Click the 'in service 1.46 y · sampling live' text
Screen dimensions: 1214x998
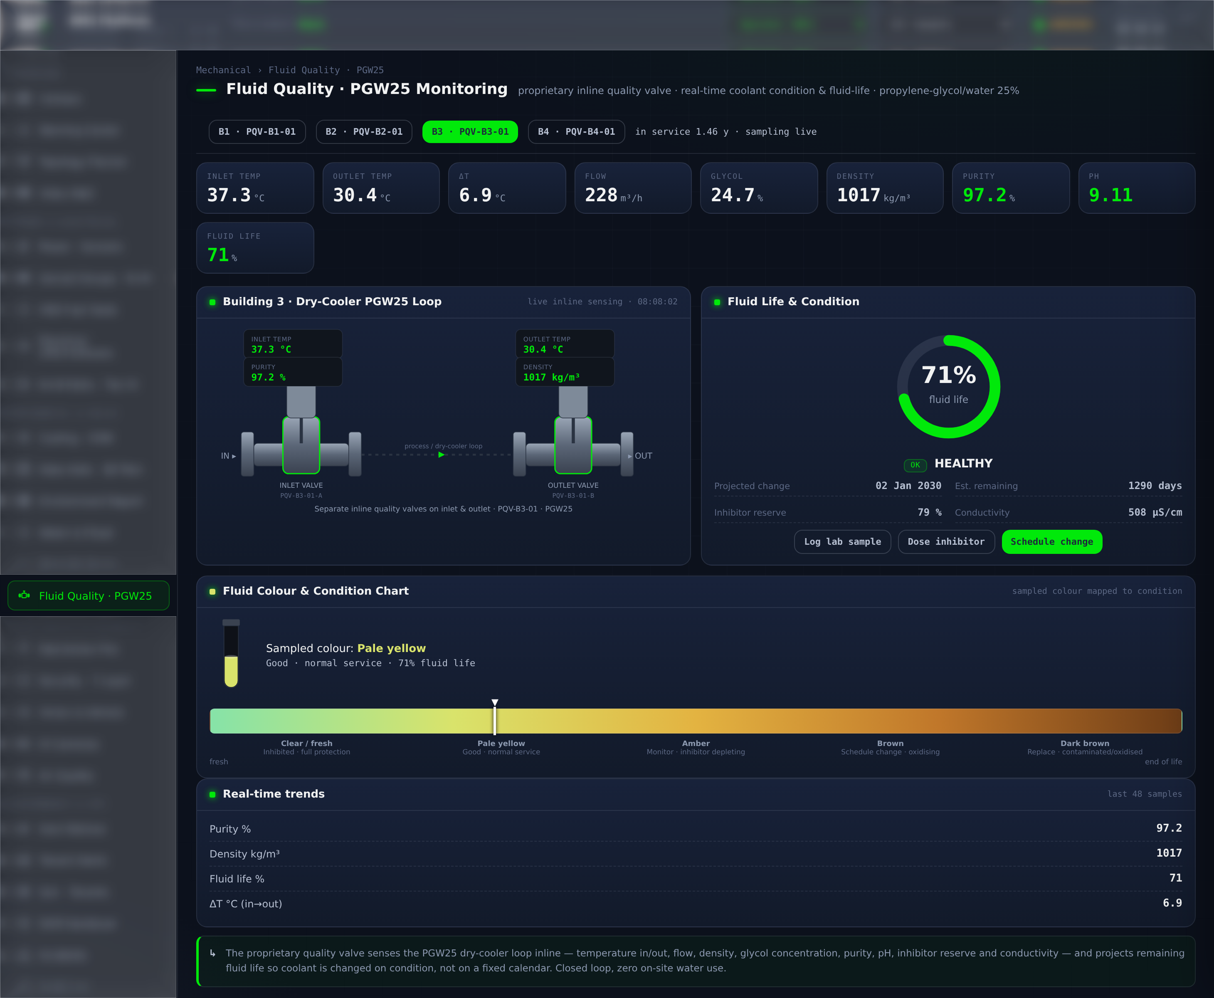726,132
